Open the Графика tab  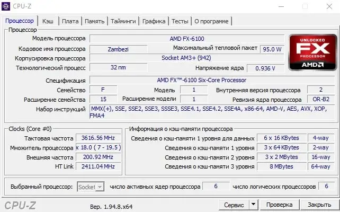[x=154, y=21]
